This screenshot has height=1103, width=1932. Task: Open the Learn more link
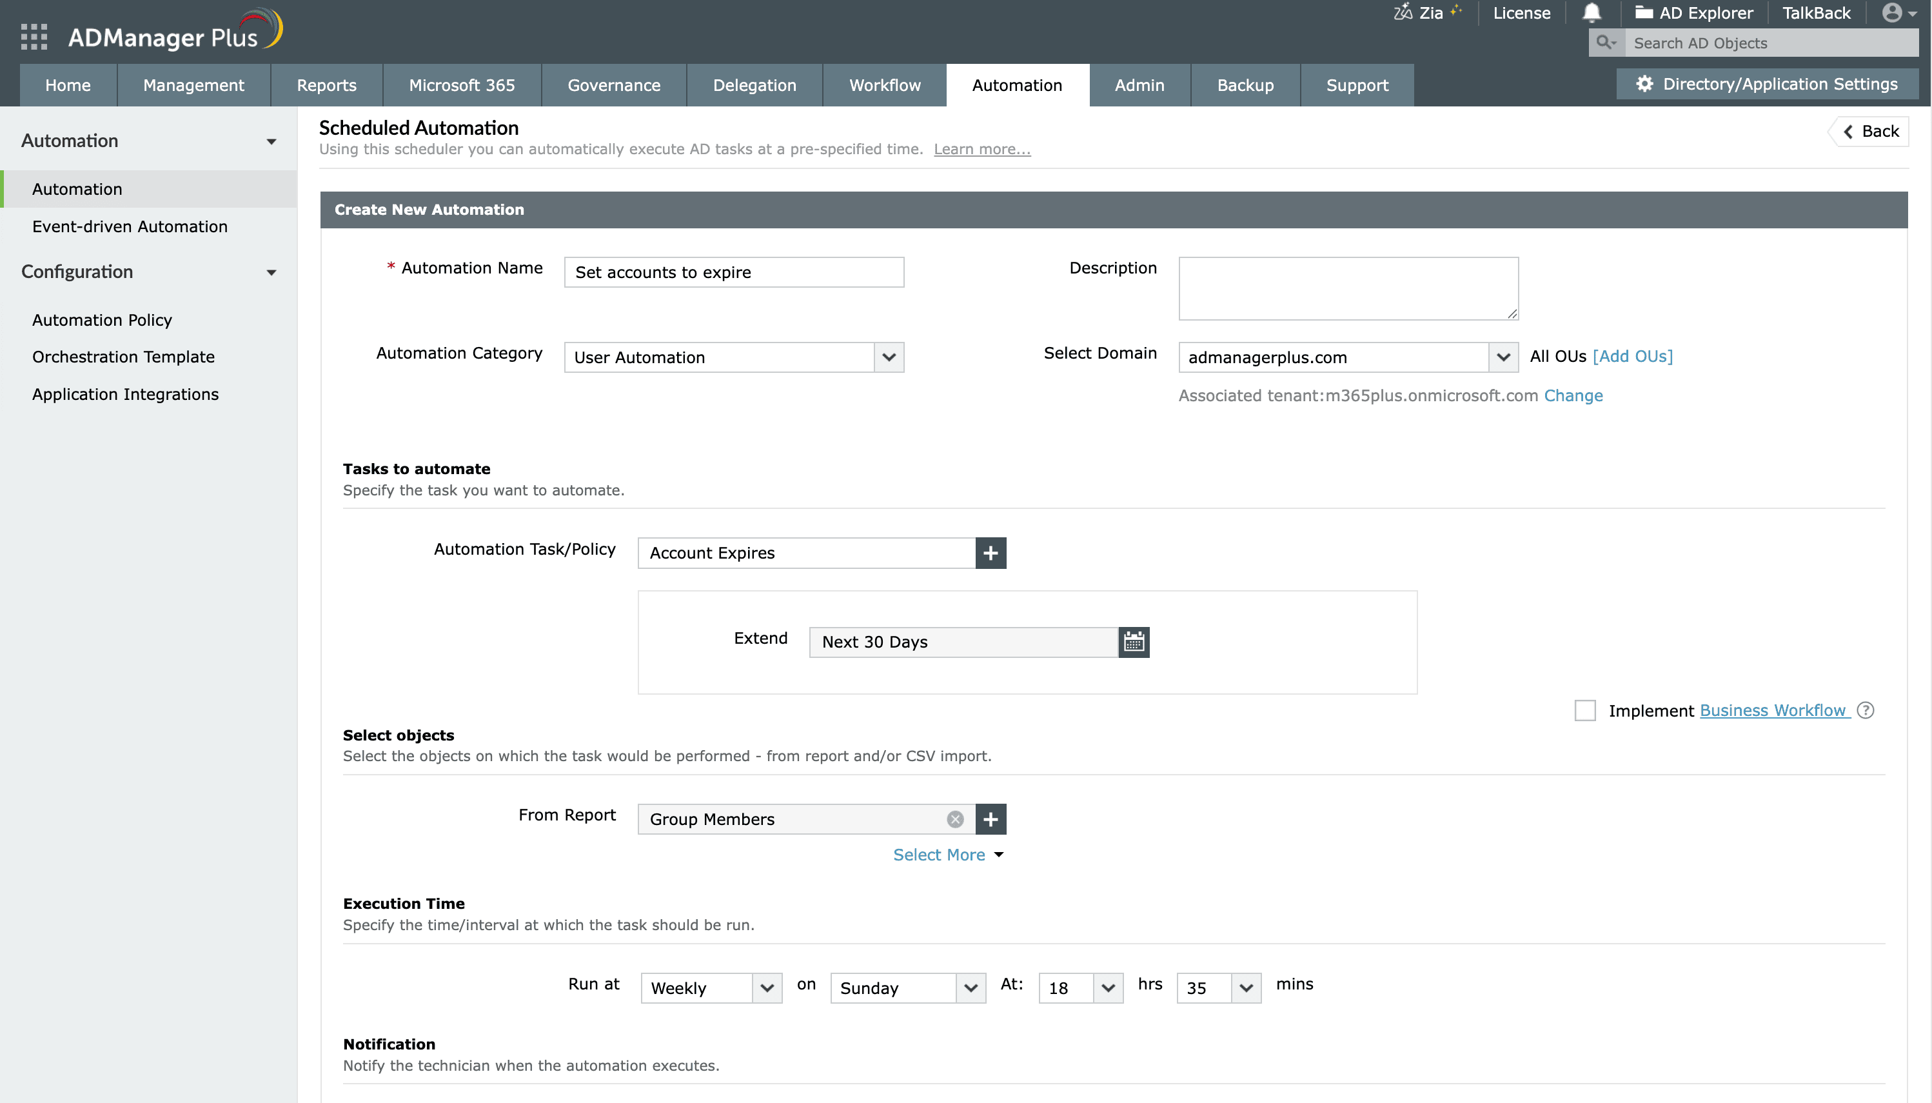(981, 149)
